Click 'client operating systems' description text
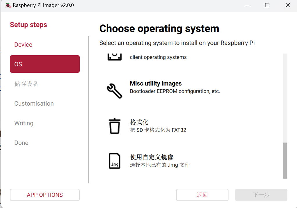 point(158,57)
